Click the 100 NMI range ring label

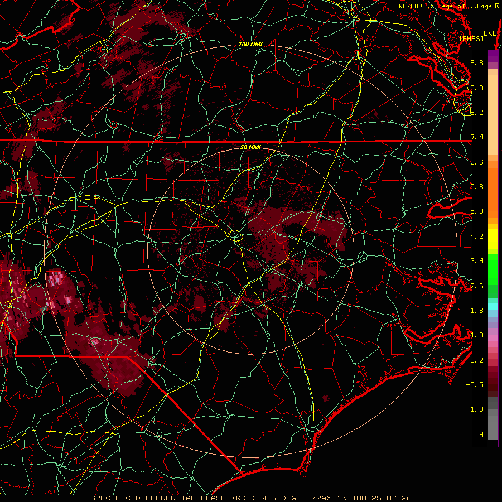pos(250,44)
